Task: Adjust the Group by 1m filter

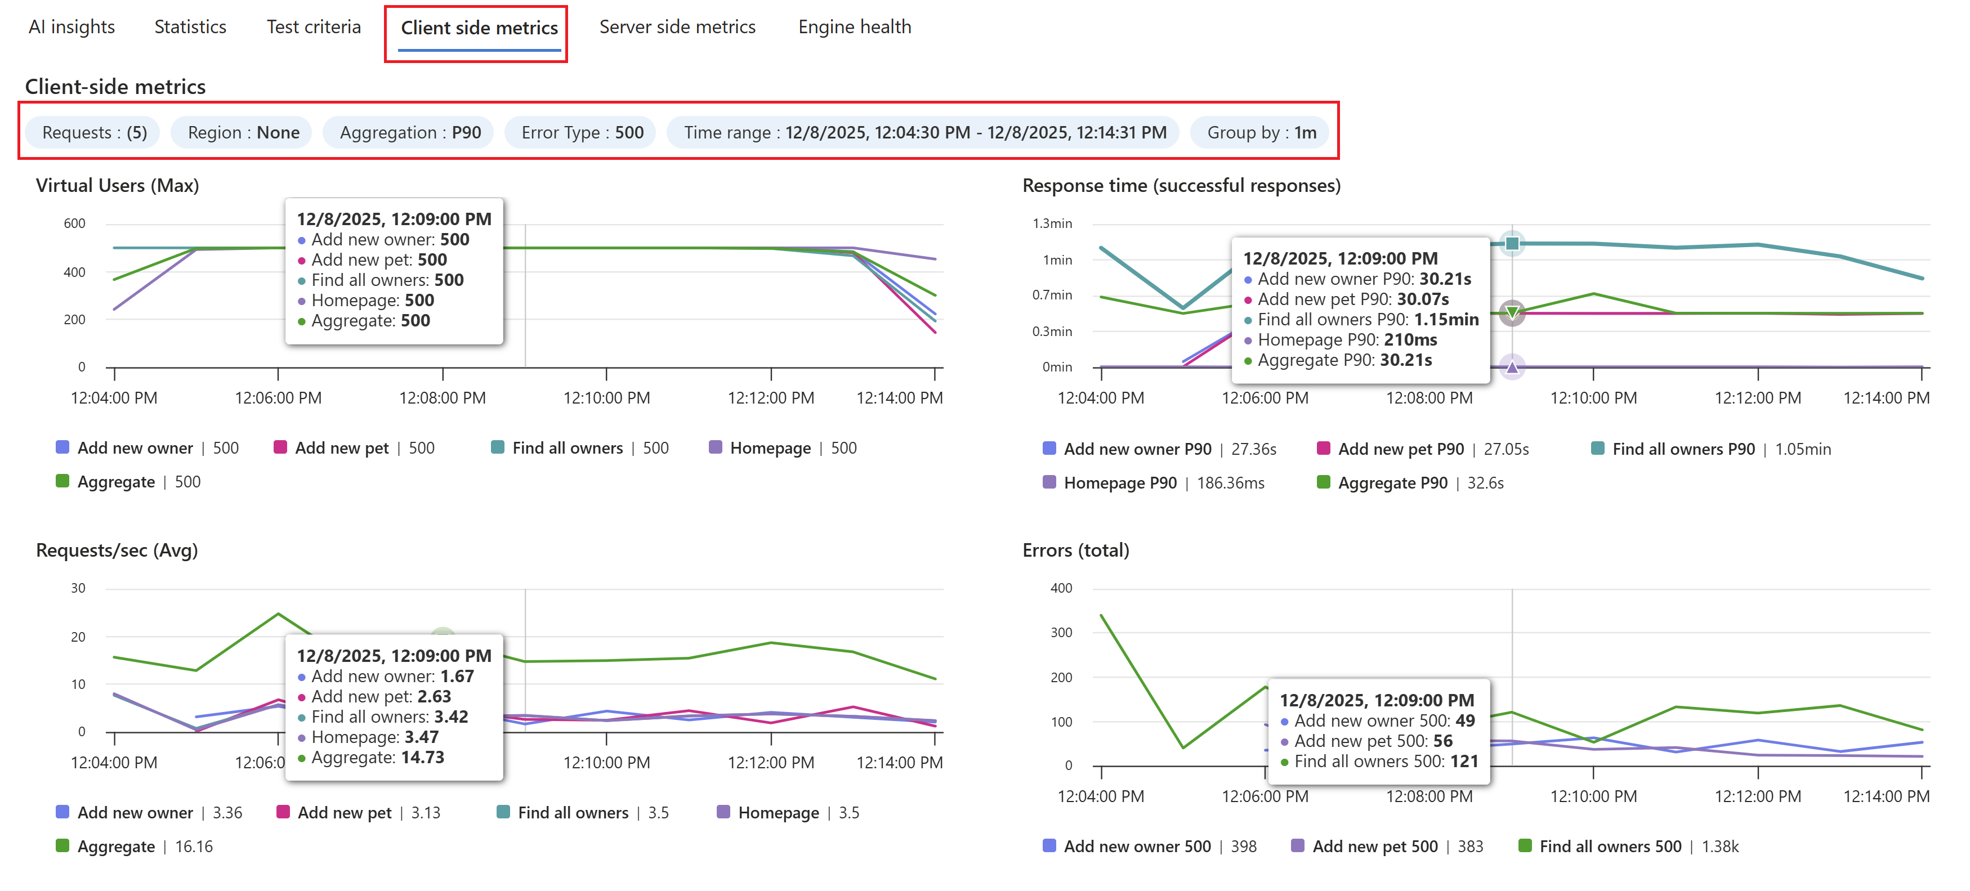Action: pos(1260,132)
